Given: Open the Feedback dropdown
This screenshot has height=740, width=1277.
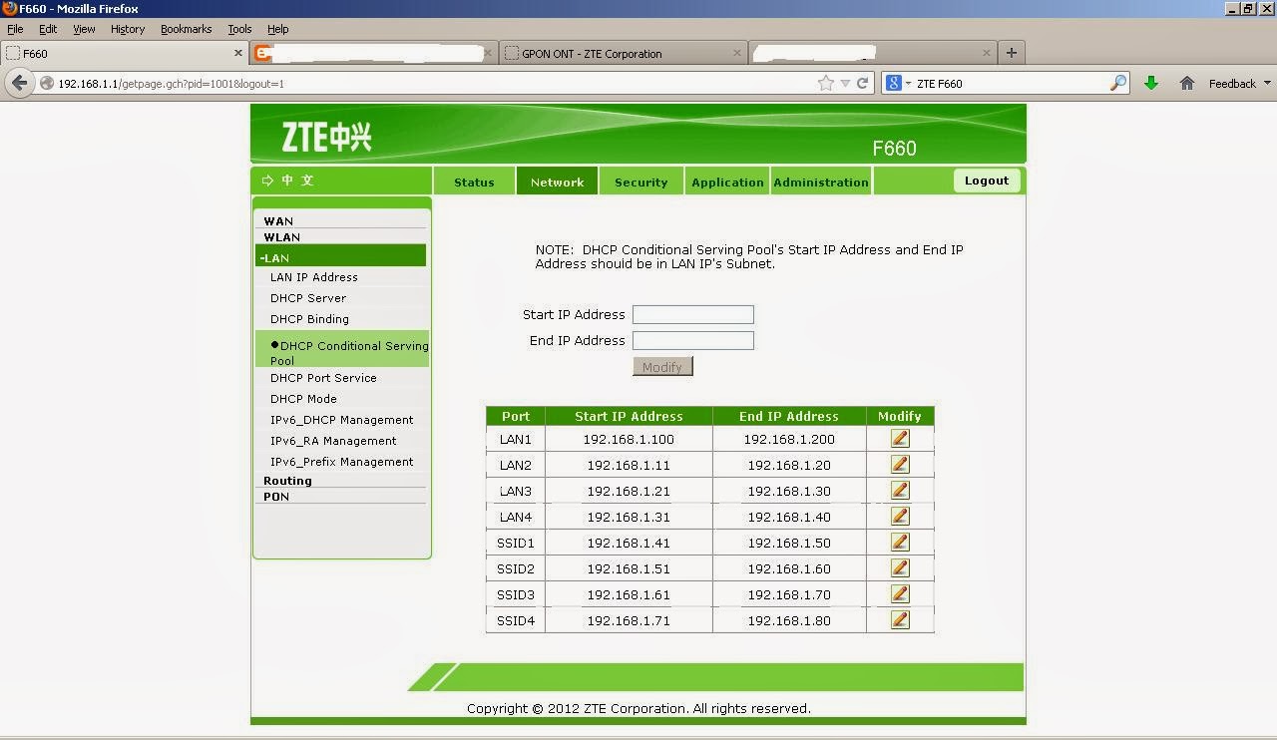Looking at the screenshot, I should point(1239,84).
